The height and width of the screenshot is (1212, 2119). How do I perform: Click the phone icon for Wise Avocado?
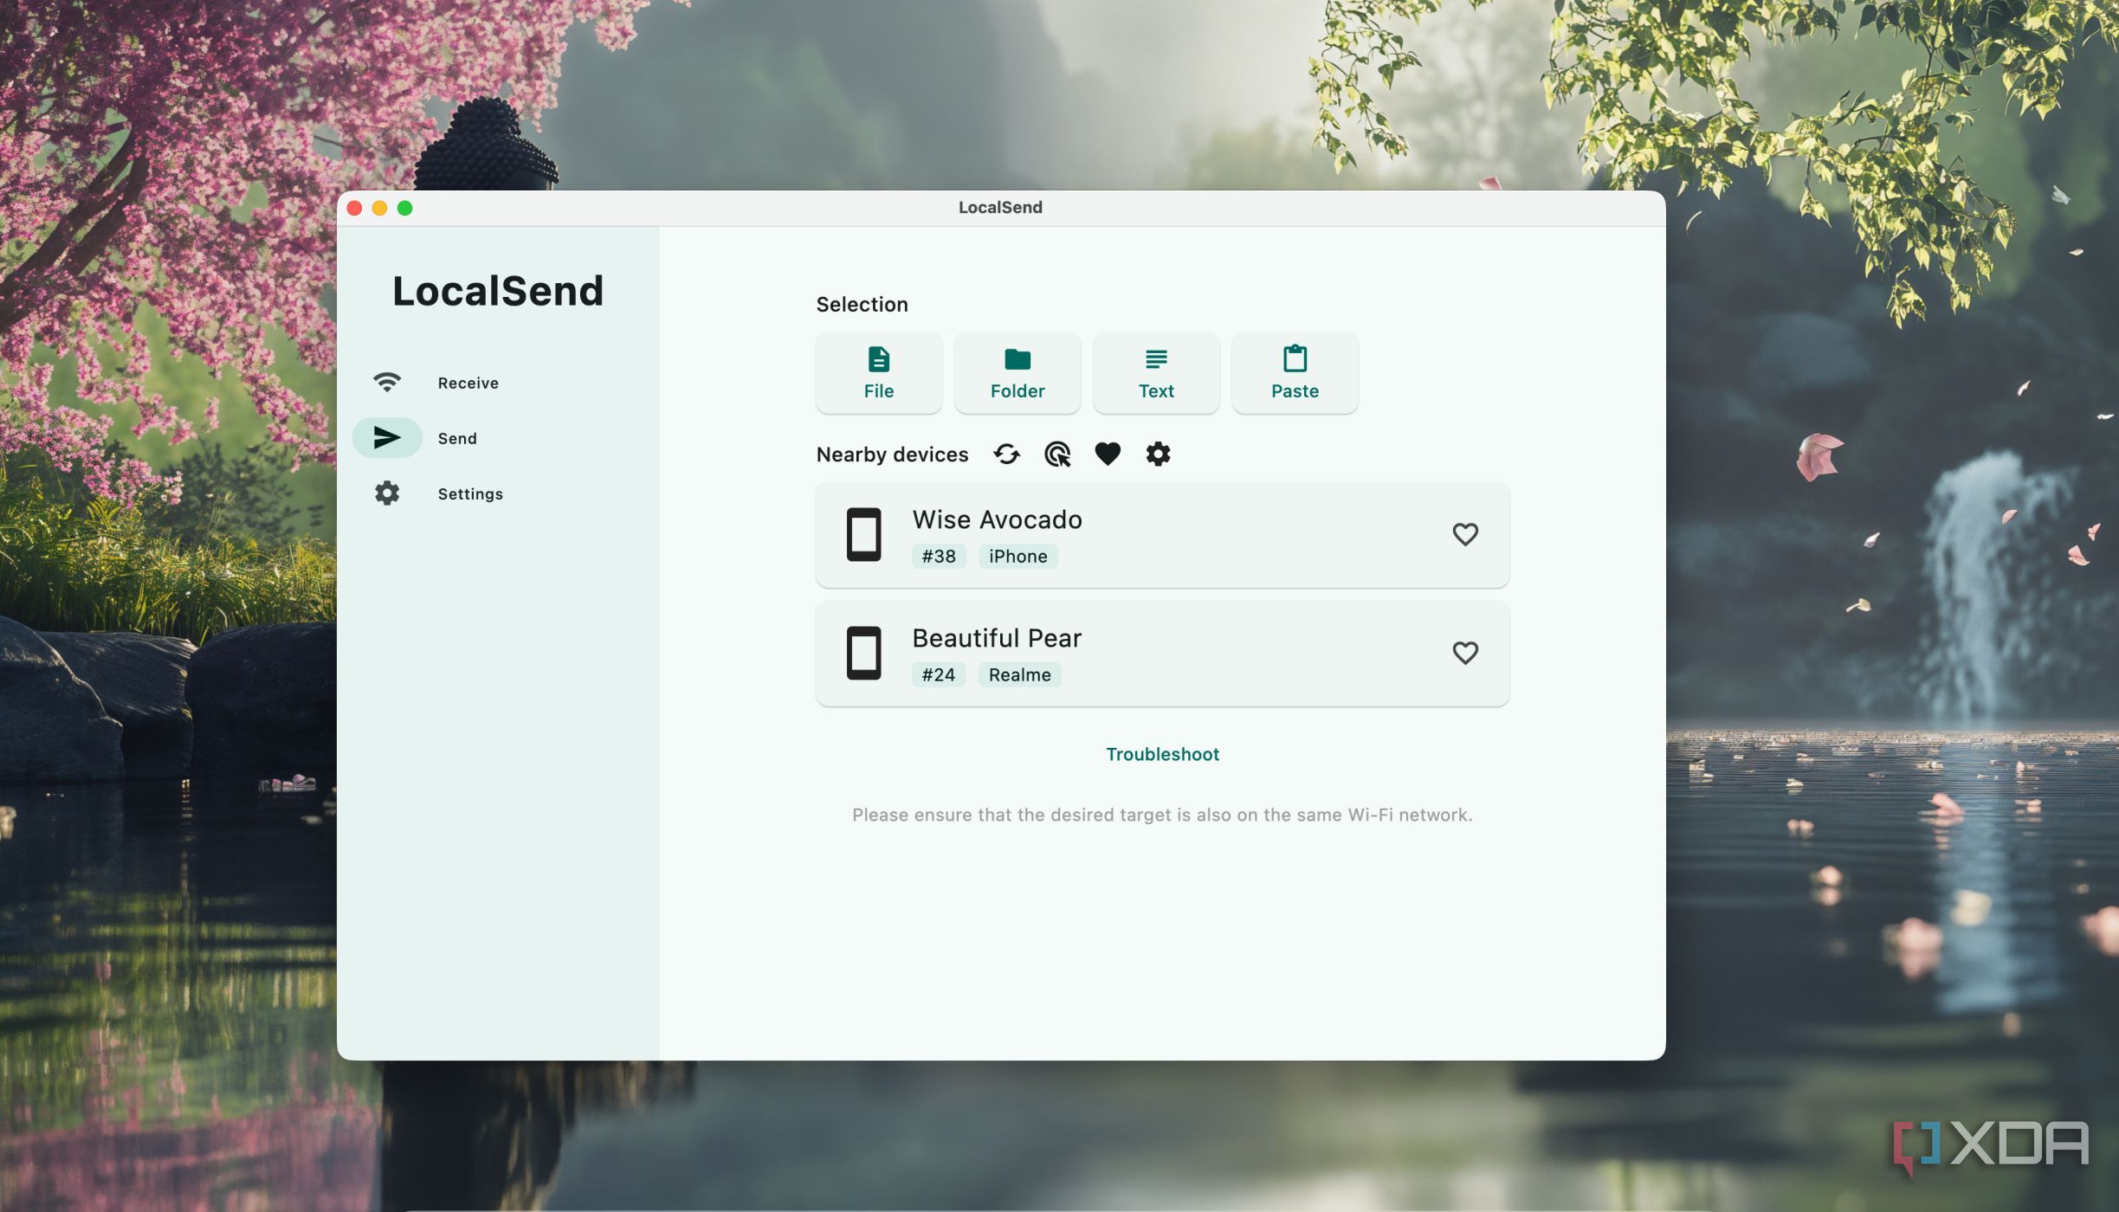863,535
